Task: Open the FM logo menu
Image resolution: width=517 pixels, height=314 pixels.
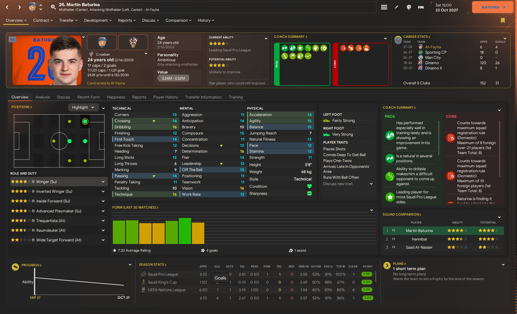Action: (x=421, y=7)
